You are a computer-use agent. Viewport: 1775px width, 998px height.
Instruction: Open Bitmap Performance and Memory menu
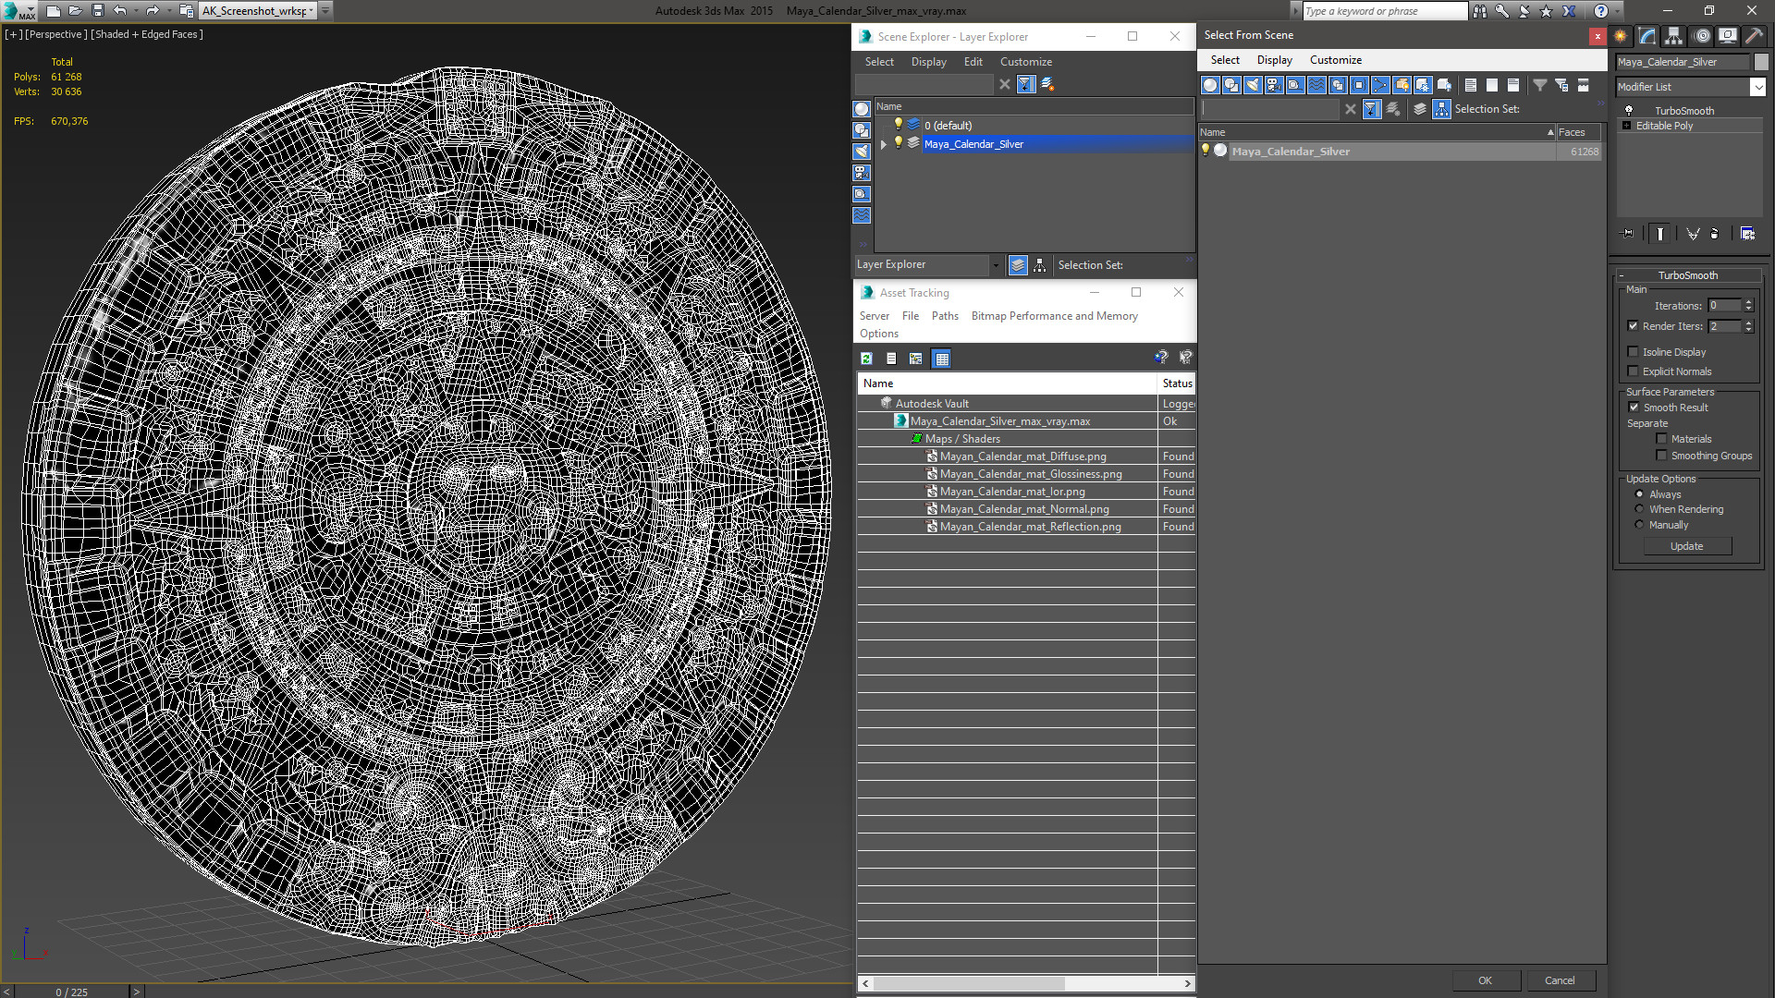1054,316
